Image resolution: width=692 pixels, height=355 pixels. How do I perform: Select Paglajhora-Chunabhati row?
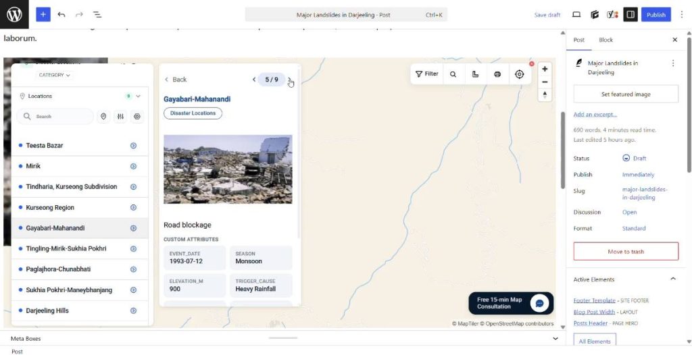(80, 269)
